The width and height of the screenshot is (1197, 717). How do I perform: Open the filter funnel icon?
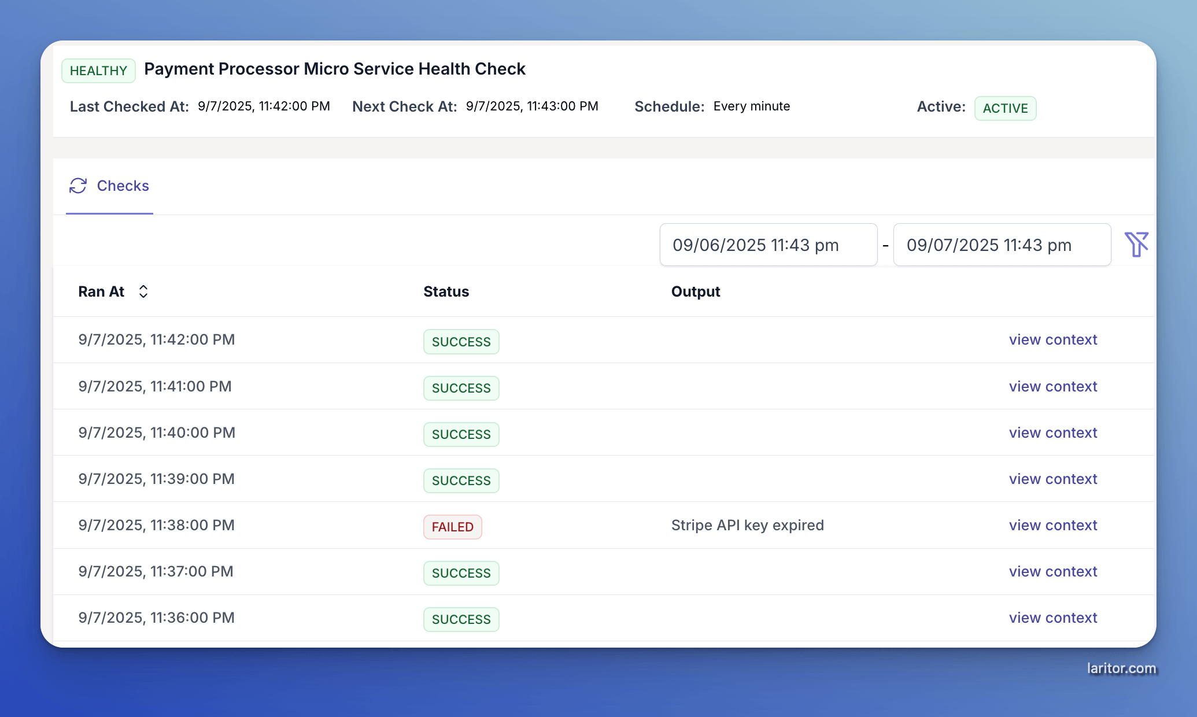click(x=1137, y=244)
